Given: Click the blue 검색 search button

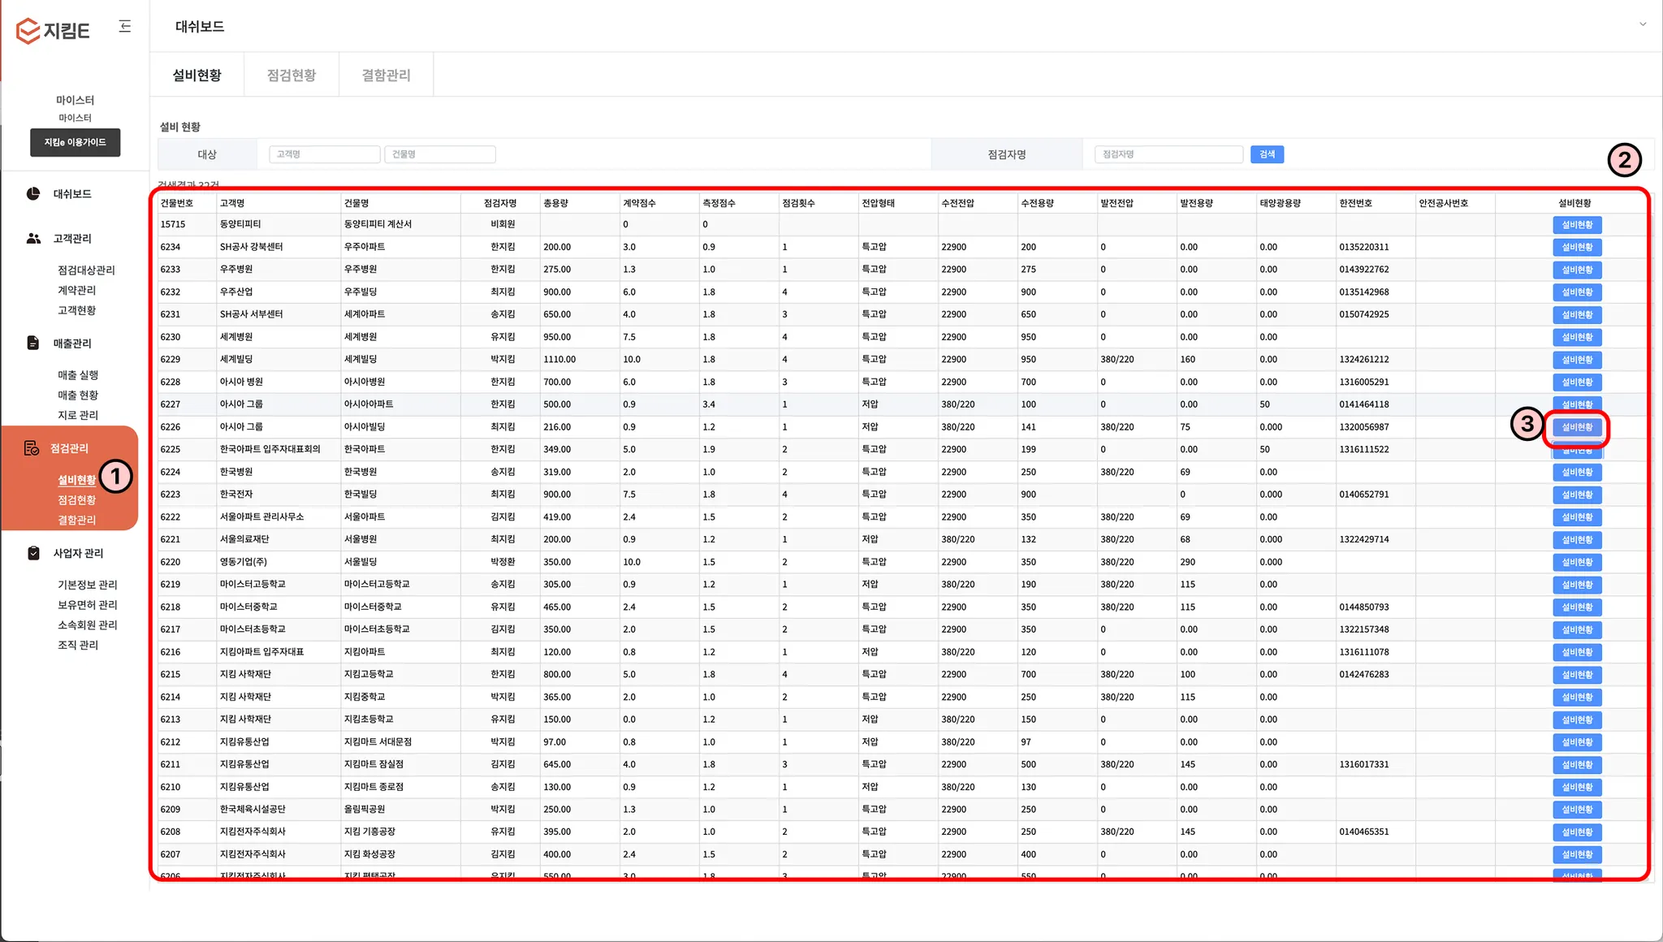Looking at the screenshot, I should [x=1267, y=154].
